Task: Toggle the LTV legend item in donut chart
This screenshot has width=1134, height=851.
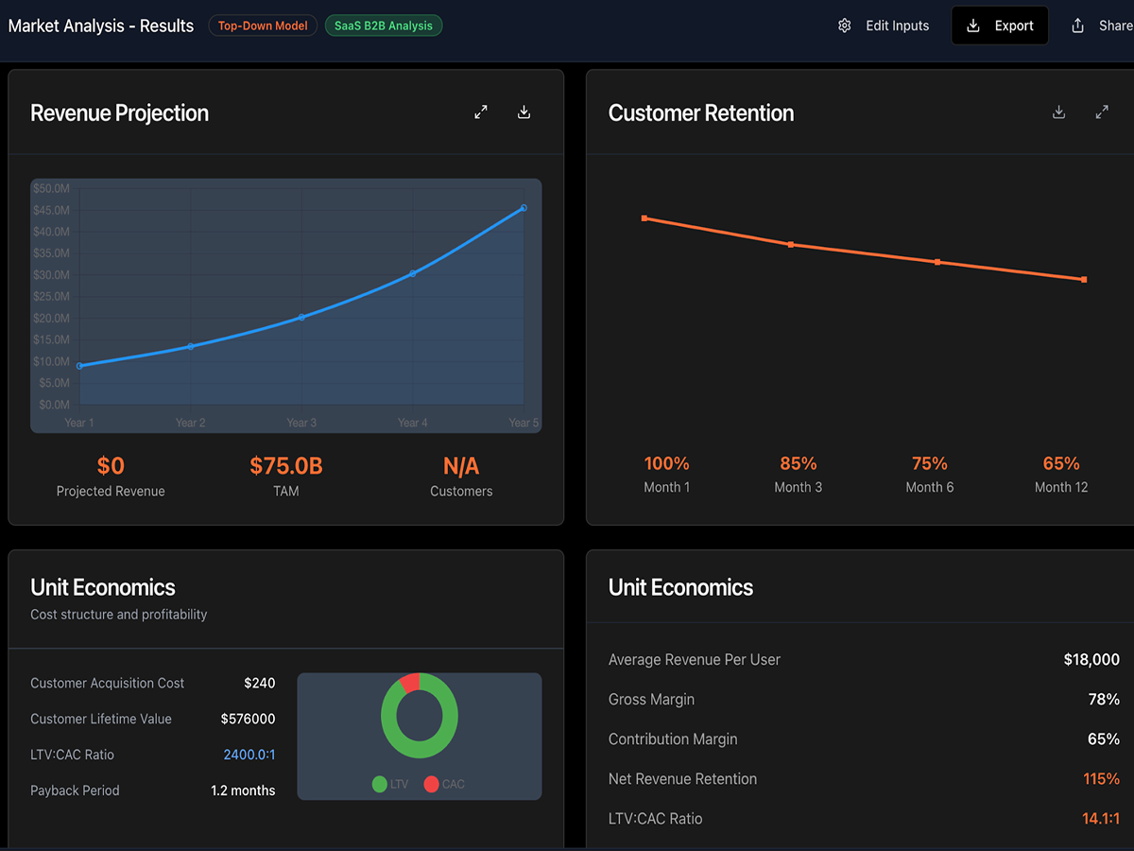Action: (x=390, y=784)
